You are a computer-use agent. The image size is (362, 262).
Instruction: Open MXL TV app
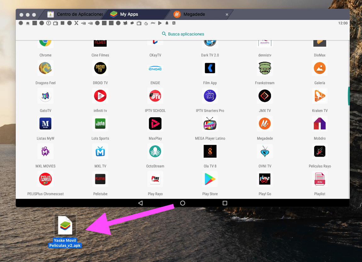[x=100, y=151]
